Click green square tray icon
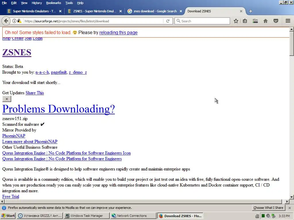Viewport: 294px width, 220px height. tap(263, 216)
